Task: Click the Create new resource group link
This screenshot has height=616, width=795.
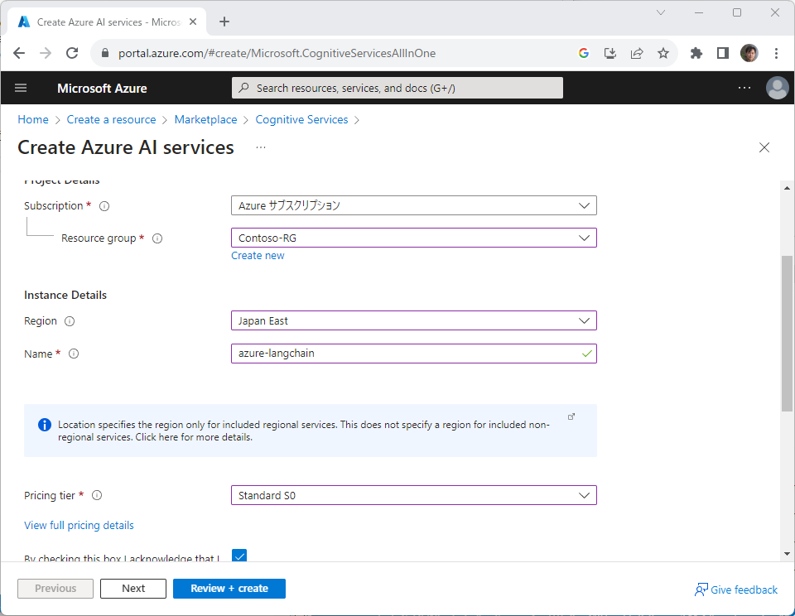Action: coord(258,256)
